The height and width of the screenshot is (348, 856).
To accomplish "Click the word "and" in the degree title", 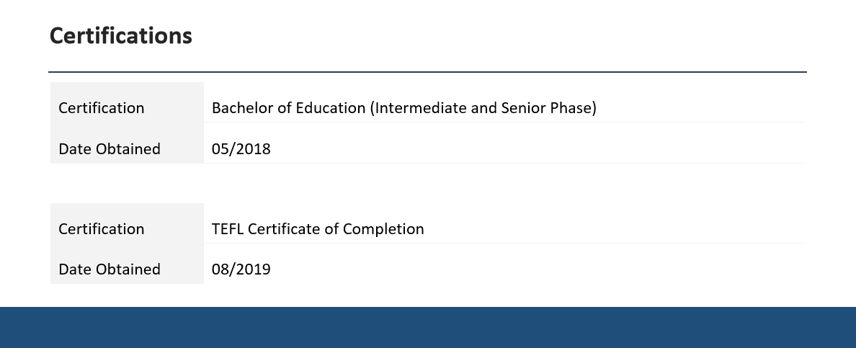I will (471, 108).
